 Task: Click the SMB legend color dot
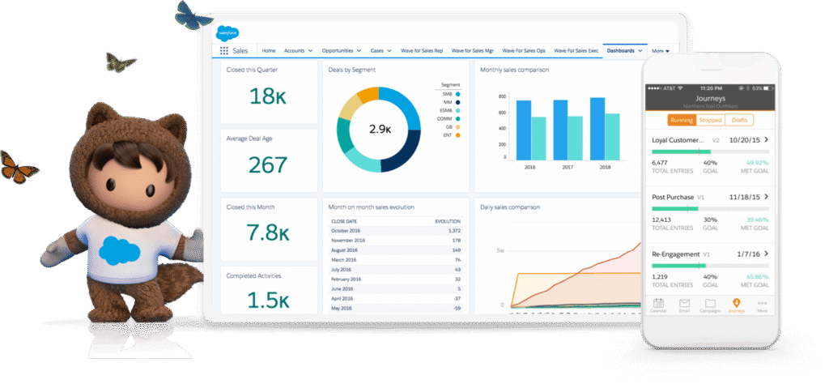tap(457, 94)
